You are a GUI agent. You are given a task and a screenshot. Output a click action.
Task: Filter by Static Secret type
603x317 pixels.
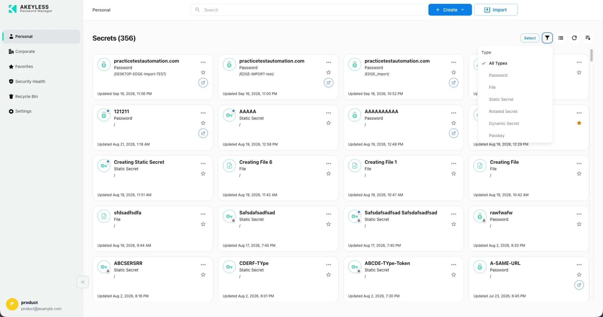[515, 99]
